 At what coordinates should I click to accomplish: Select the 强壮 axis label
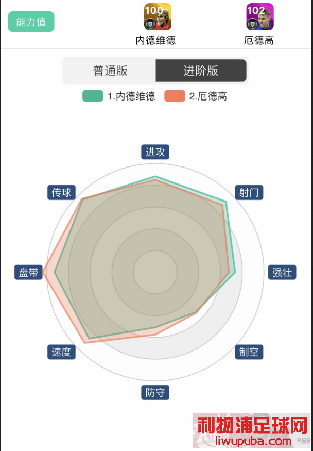282,272
